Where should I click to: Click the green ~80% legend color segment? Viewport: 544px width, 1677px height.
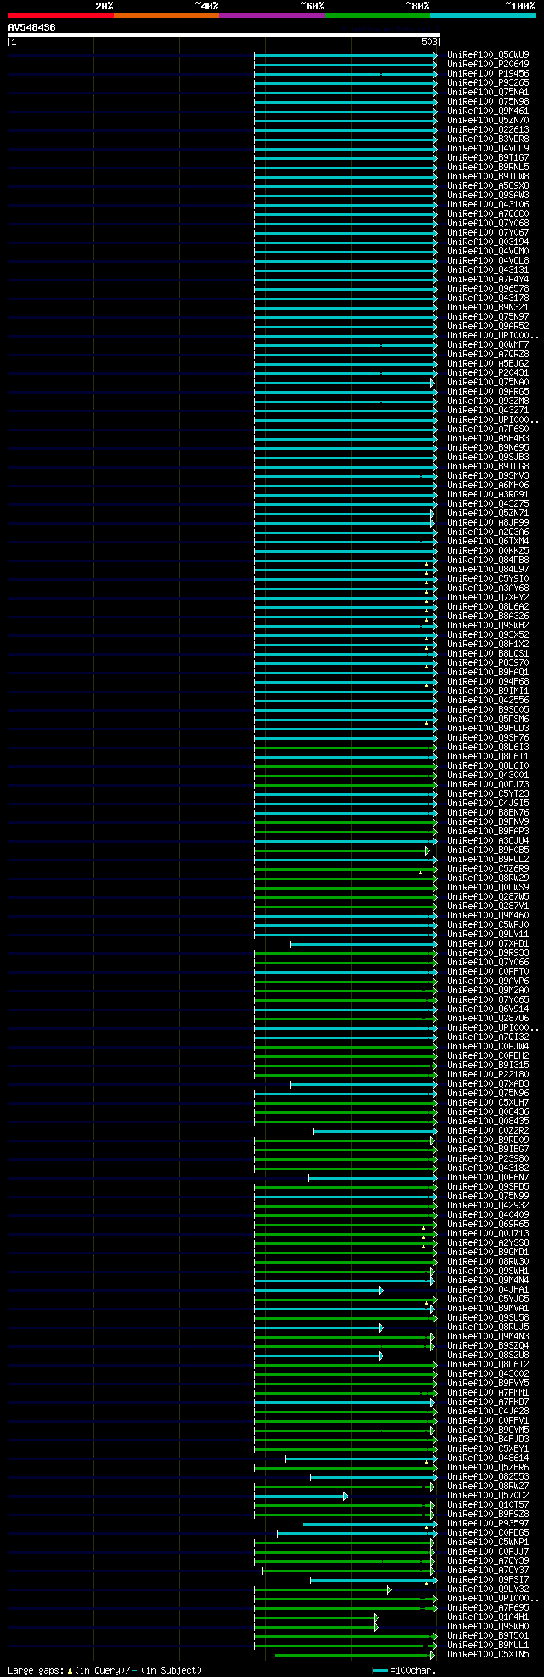click(377, 15)
